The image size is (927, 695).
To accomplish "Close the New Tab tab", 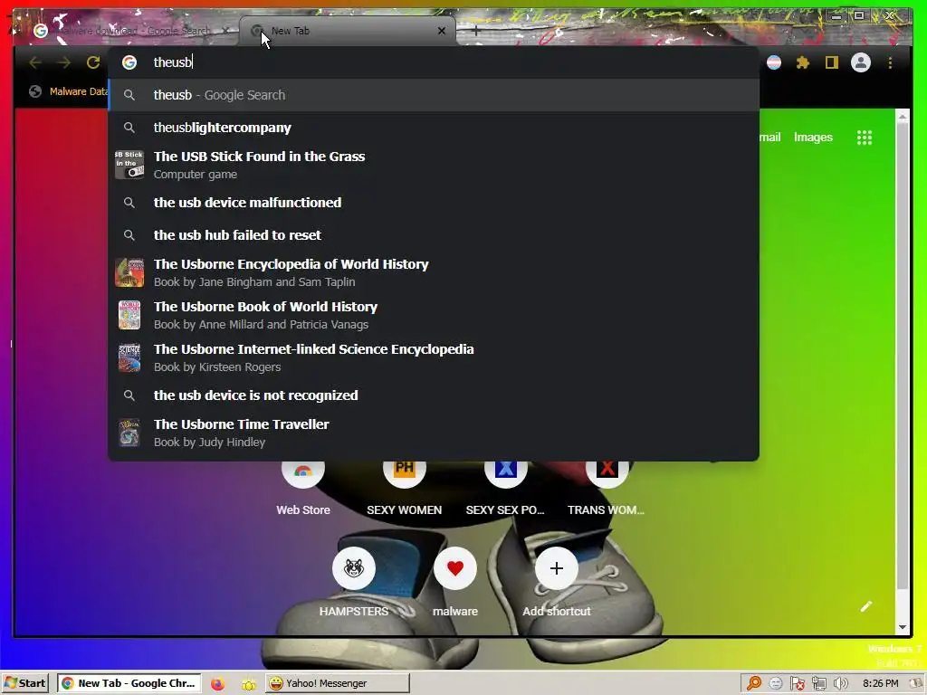I will tap(442, 31).
